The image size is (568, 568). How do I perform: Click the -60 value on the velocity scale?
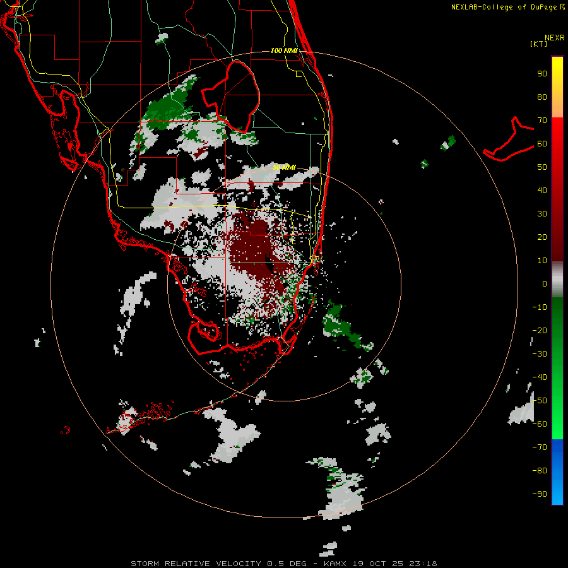click(x=540, y=424)
